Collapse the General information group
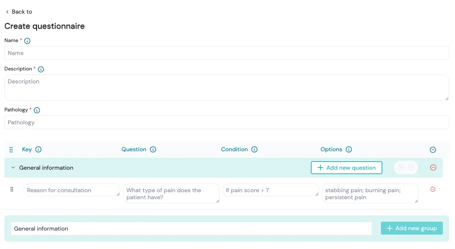Image resolution: width=455 pixels, height=249 pixels. pos(13,167)
